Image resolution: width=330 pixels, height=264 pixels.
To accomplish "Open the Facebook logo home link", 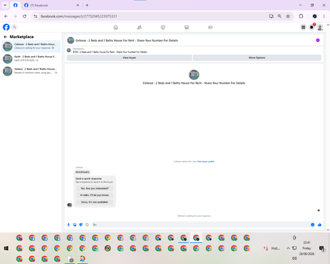I will (x=6, y=27).
